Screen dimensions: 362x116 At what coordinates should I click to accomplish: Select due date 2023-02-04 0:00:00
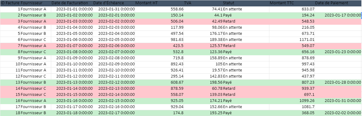tap(114, 34)
